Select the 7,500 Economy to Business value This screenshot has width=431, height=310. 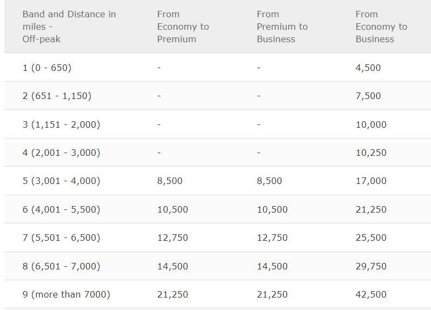click(368, 96)
